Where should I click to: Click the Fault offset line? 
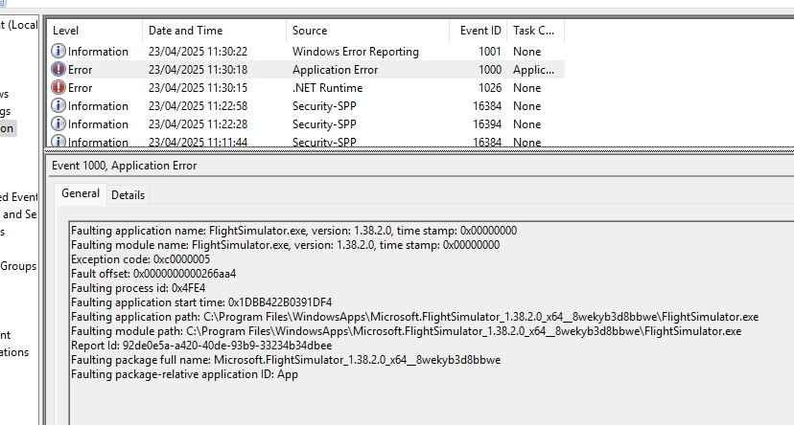[153, 274]
